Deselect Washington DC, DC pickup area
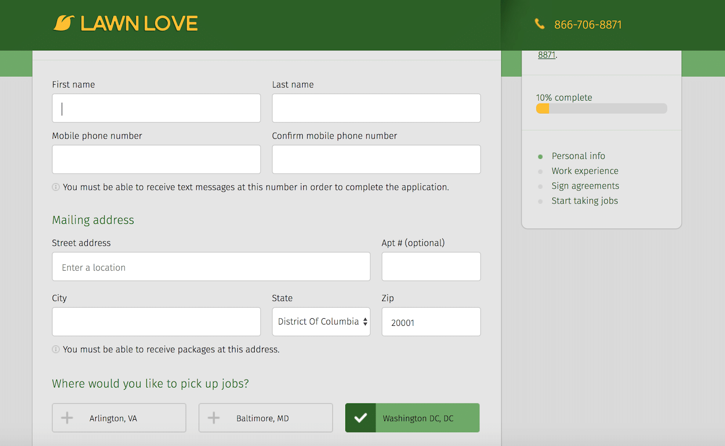Viewport: 725px width, 446px height. point(412,418)
